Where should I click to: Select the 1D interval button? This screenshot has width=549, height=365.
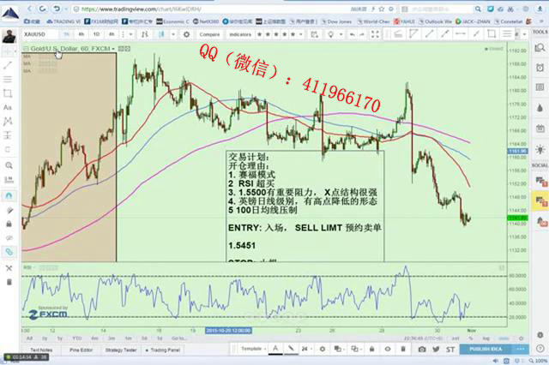pos(96,34)
